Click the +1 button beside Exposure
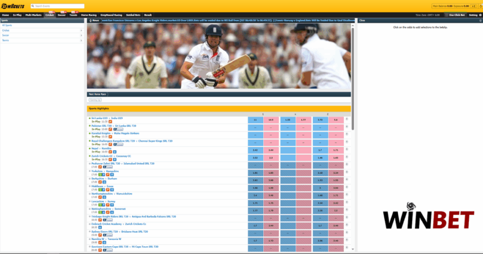The width and height of the screenshot is (483, 254). pyautogui.click(x=474, y=6)
